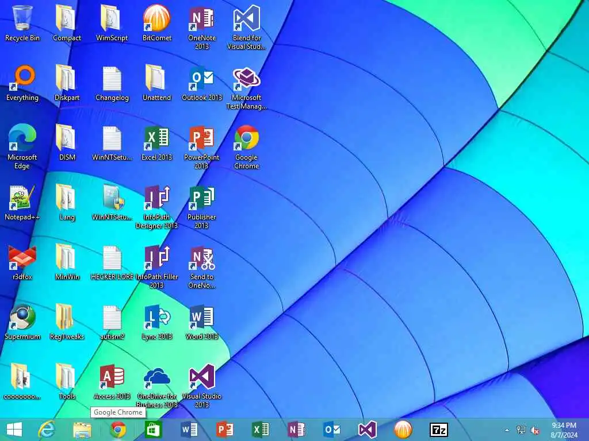Launch Microsoft Edge from desktop
This screenshot has height=441, width=589.
pos(22,146)
